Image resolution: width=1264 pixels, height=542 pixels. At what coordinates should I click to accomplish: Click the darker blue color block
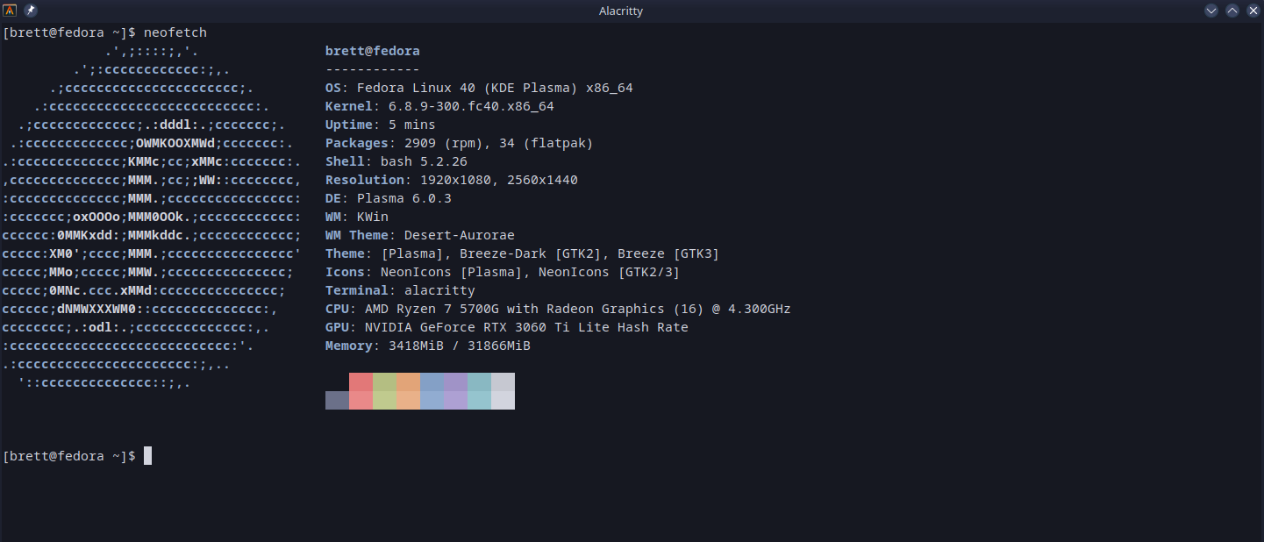tap(432, 382)
